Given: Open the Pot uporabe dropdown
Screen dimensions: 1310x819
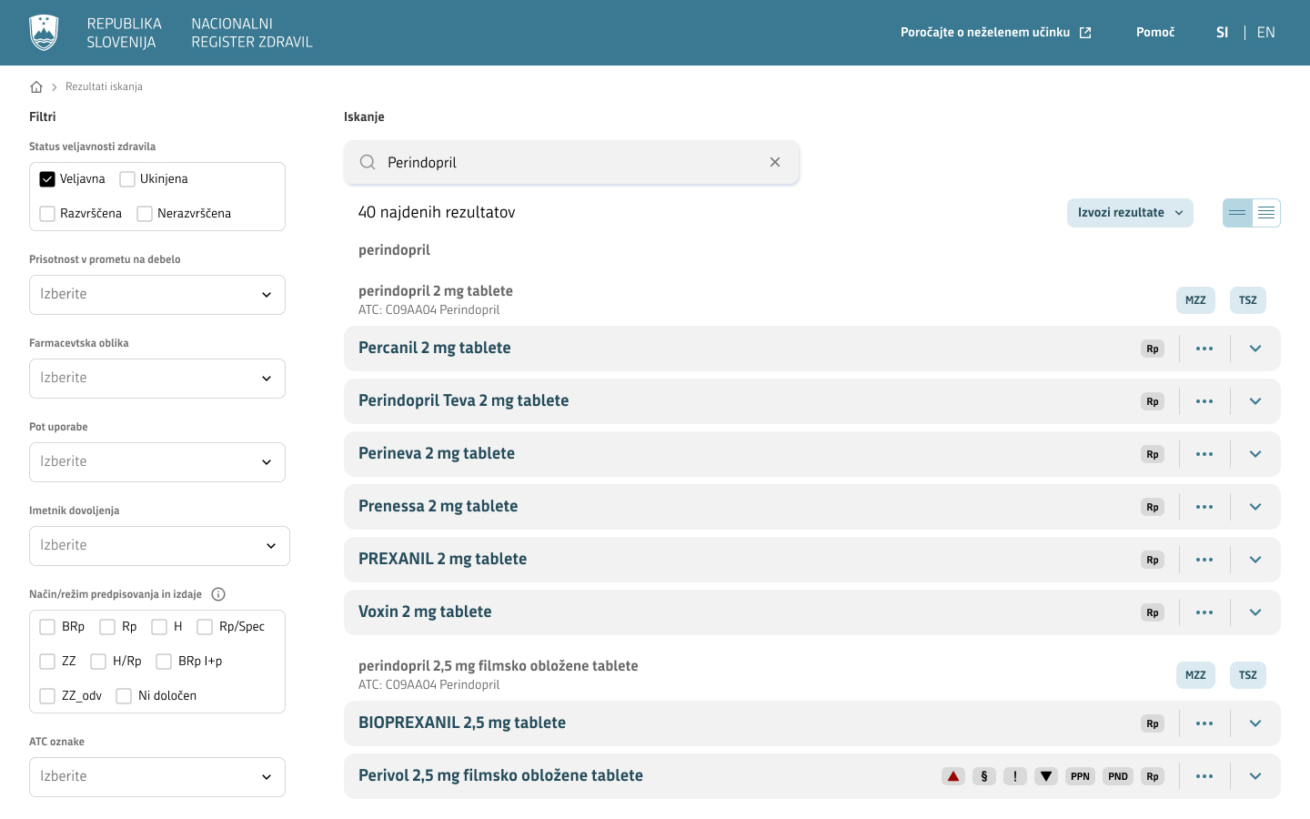Looking at the screenshot, I should (x=157, y=462).
